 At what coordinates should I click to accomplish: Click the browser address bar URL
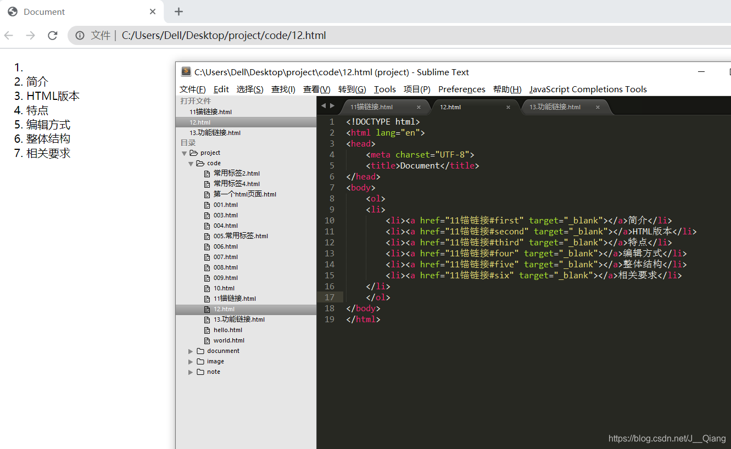224,36
